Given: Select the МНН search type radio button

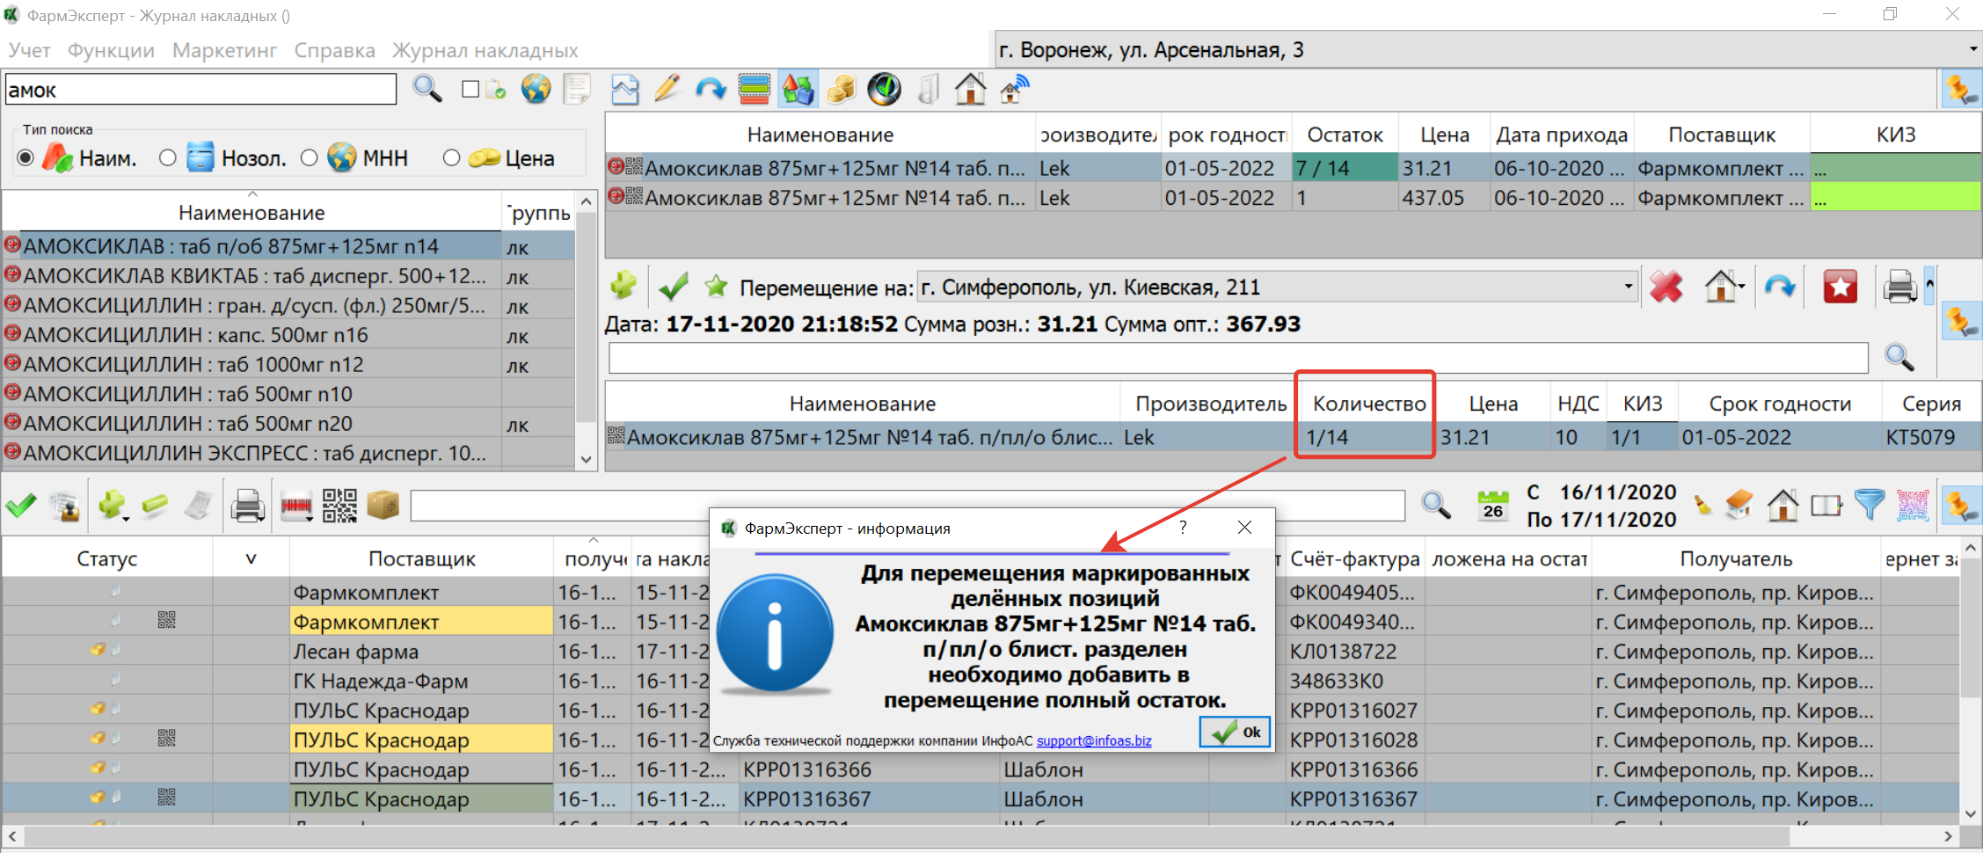Looking at the screenshot, I should pos(309,158).
